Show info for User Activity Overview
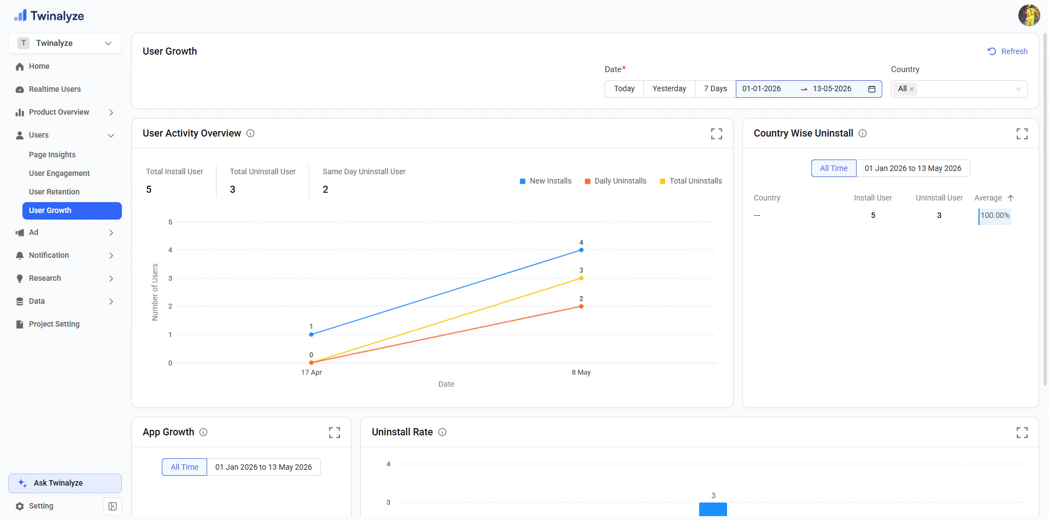The image size is (1049, 520). (250, 133)
